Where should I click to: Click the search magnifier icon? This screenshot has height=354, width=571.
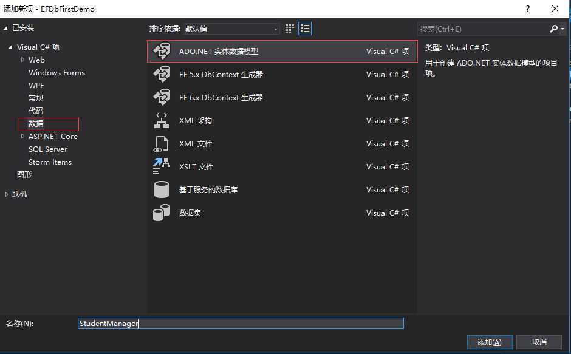pos(553,29)
